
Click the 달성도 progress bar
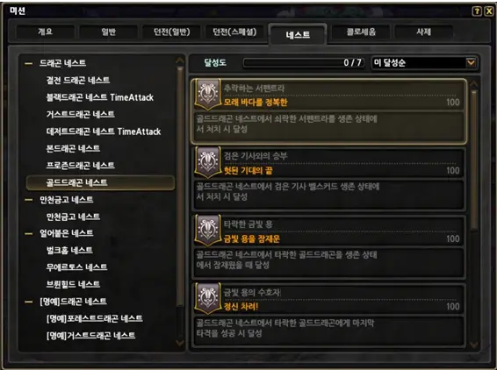click(x=304, y=62)
